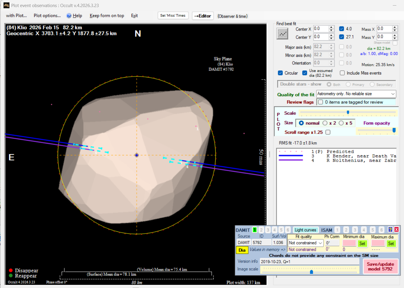Click the Image scale slider handle
Screen dimensions: 404x288
point(311,272)
